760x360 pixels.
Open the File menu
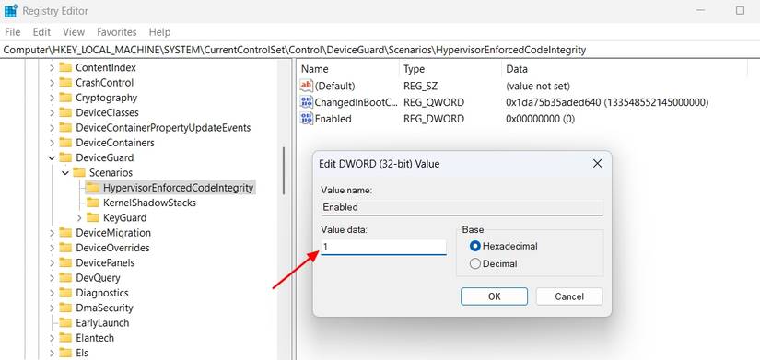[12, 32]
